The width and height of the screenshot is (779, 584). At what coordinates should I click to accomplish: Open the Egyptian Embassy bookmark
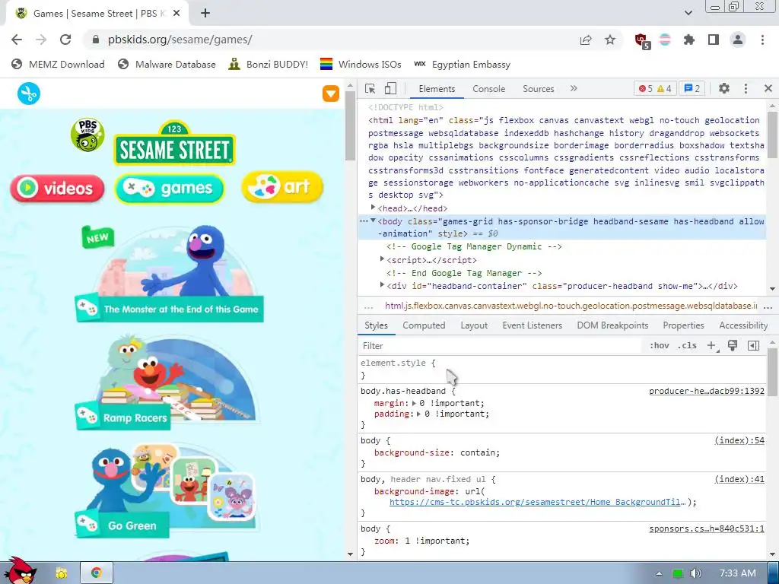pos(462,64)
